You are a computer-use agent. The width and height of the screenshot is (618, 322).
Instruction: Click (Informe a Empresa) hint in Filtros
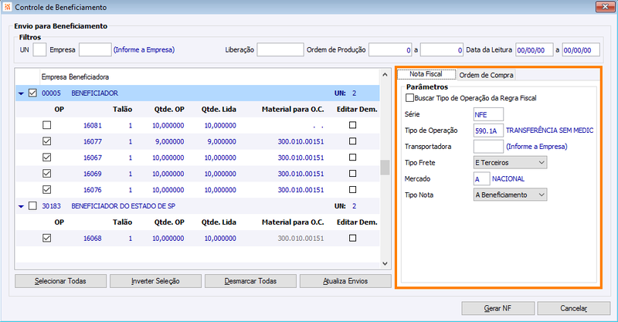pyautogui.click(x=144, y=49)
